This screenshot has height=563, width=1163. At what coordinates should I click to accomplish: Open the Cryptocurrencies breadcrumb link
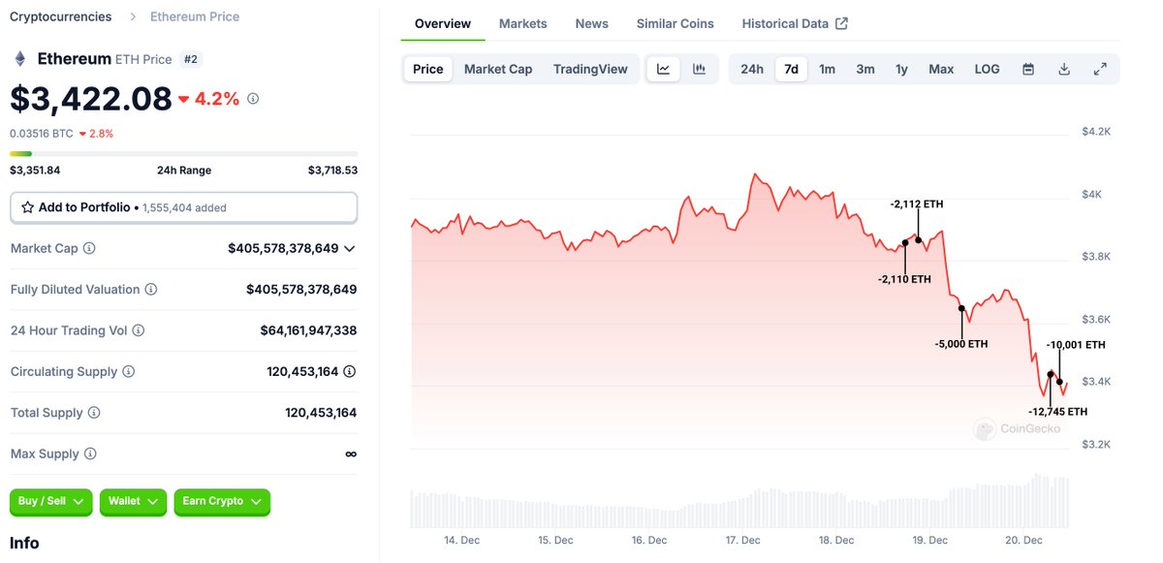(x=60, y=16)
